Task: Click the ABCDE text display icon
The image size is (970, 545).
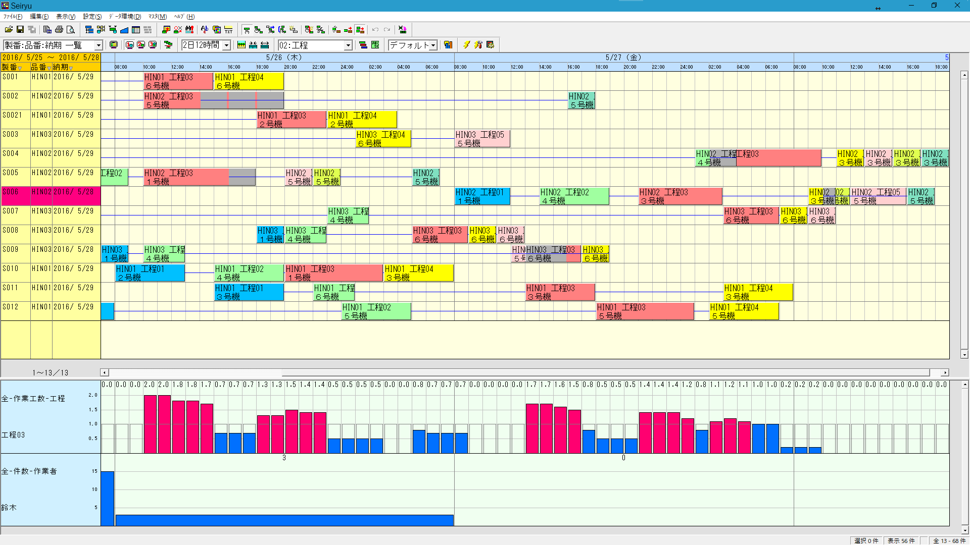Action: point(375,45)
